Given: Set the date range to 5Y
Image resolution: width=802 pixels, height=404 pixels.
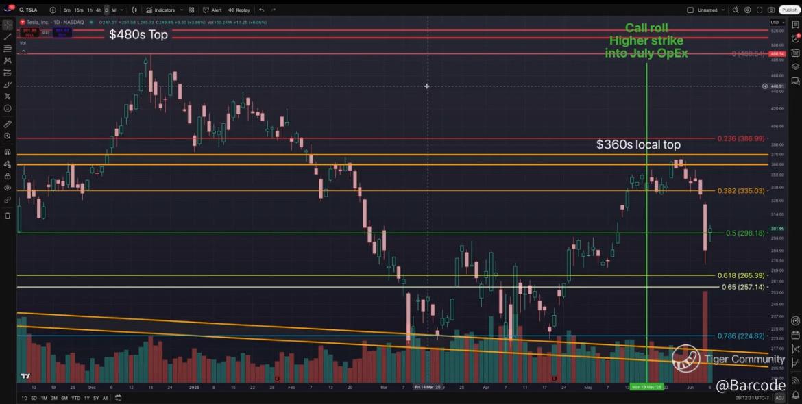Looking at the screenshot, I should tap(96, 398).
